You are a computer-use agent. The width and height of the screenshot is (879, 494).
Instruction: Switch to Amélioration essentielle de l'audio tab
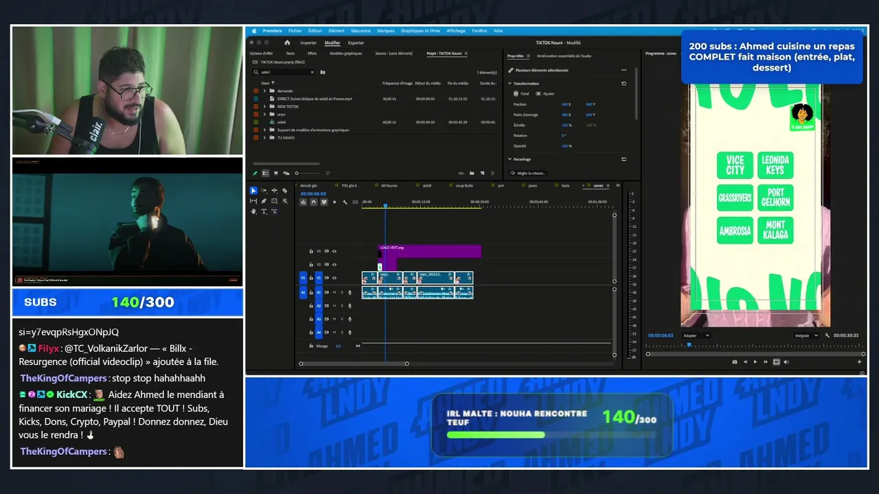[x=564, y=56]
